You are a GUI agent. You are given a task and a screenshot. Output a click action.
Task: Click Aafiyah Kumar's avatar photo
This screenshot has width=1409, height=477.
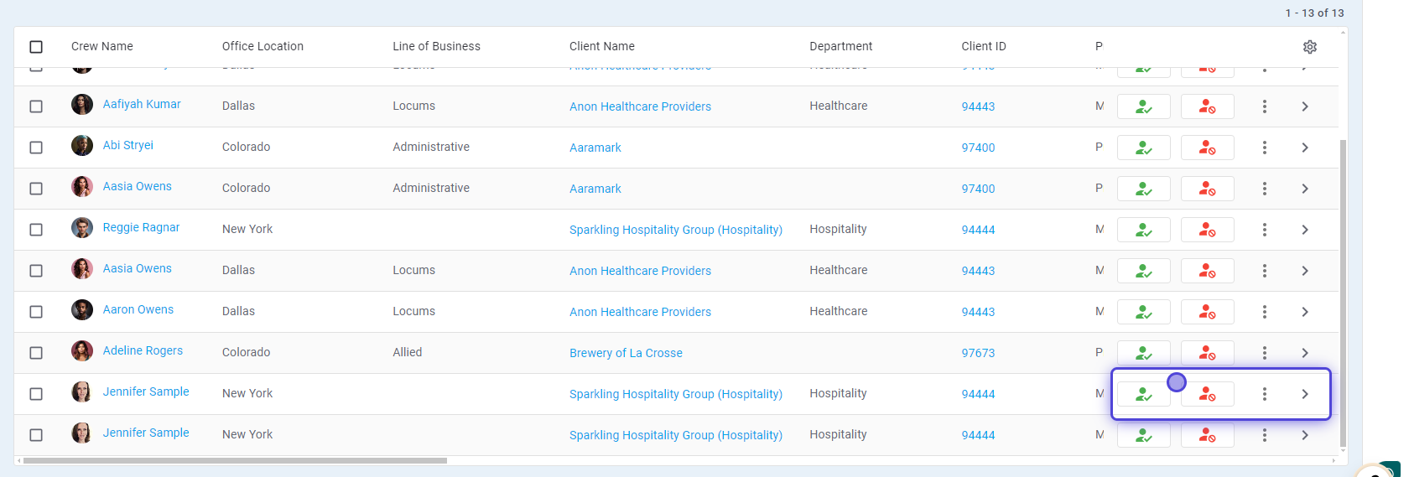pyautogui.click(x=82, y=105)
